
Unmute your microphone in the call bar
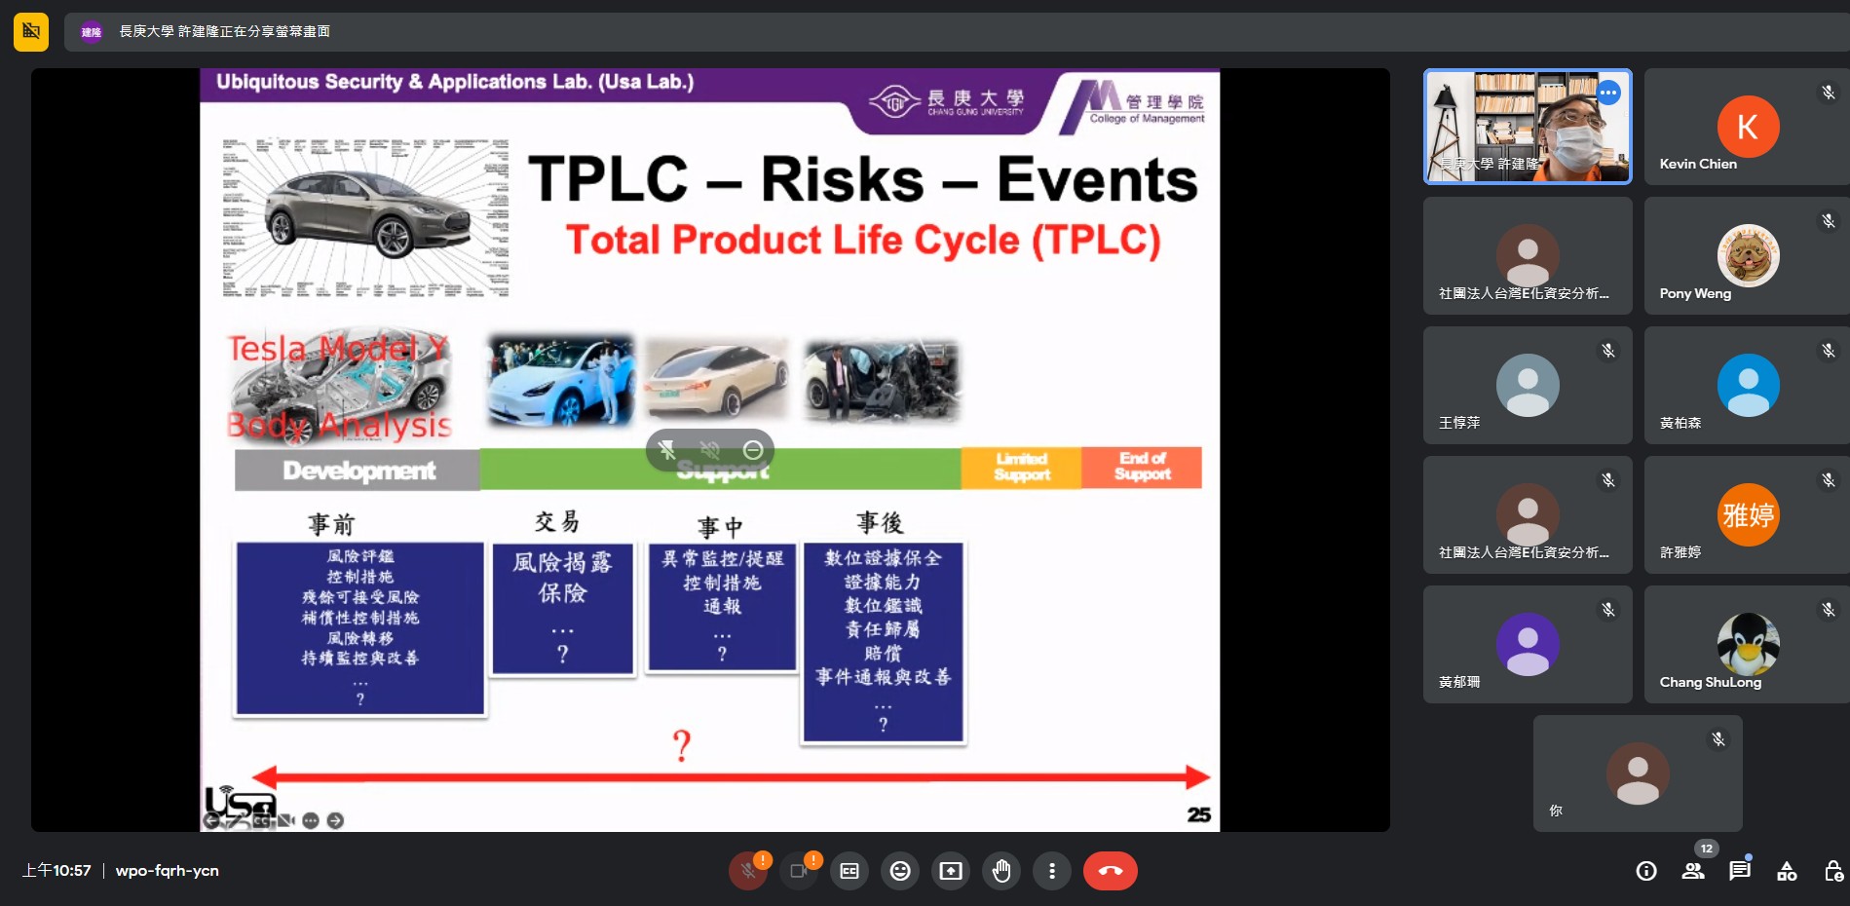coord(748,871)
